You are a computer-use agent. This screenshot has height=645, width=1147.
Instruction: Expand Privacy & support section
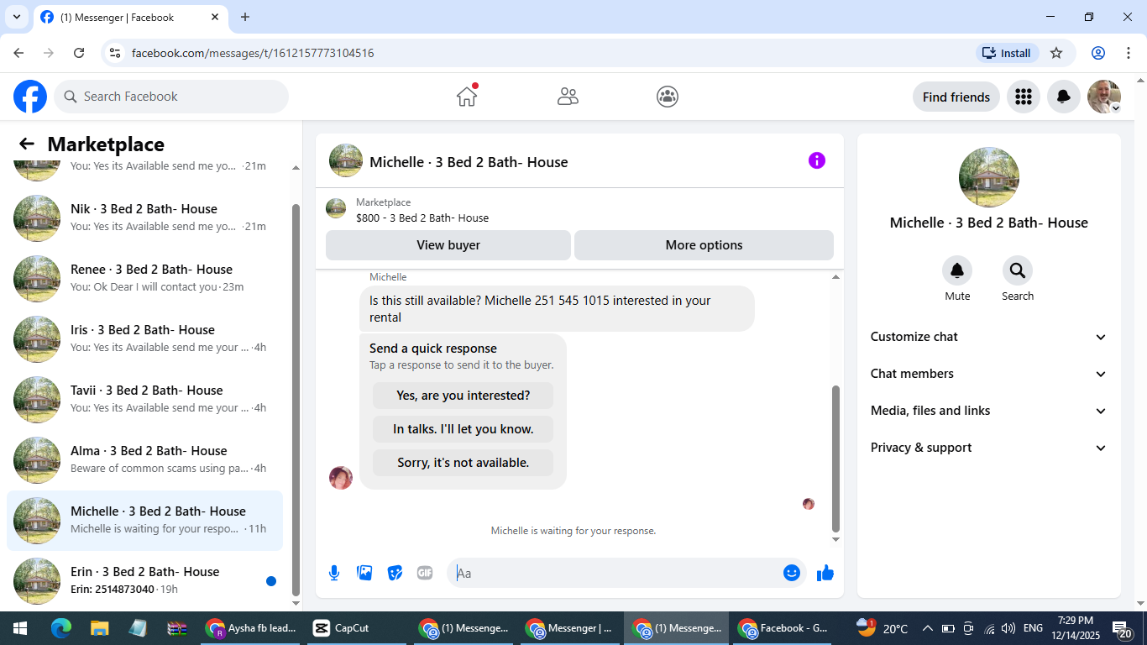989,448
